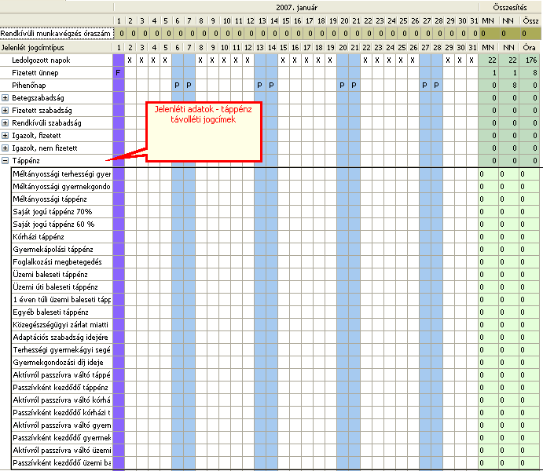The image size is (543, 471).
Task: Select the Üzemi úti baleseti táppénz row
Action: [x=62, y=287]
